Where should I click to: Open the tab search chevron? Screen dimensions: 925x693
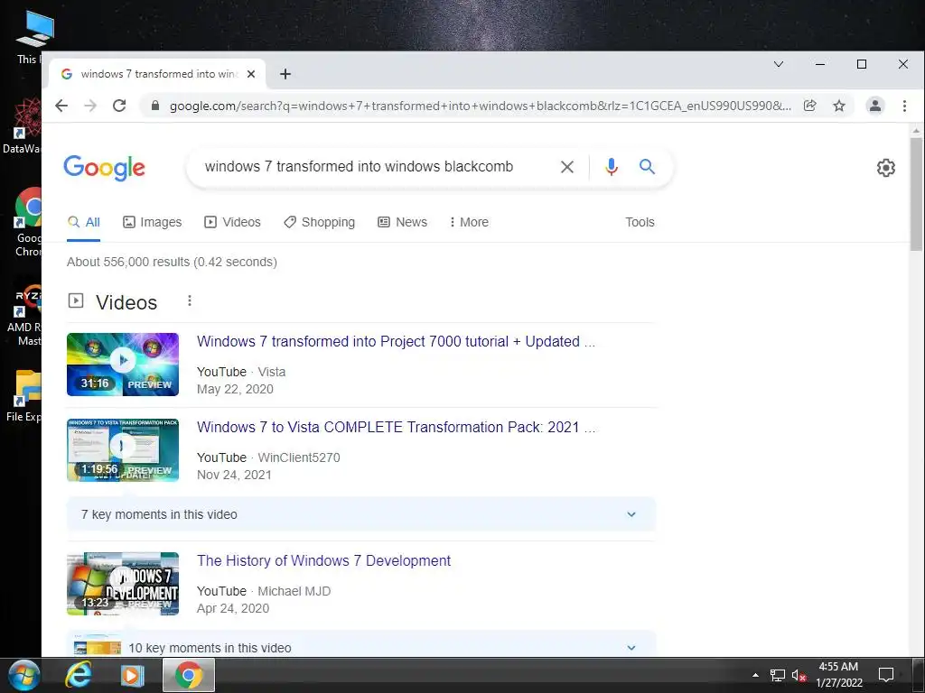[779, 64]
